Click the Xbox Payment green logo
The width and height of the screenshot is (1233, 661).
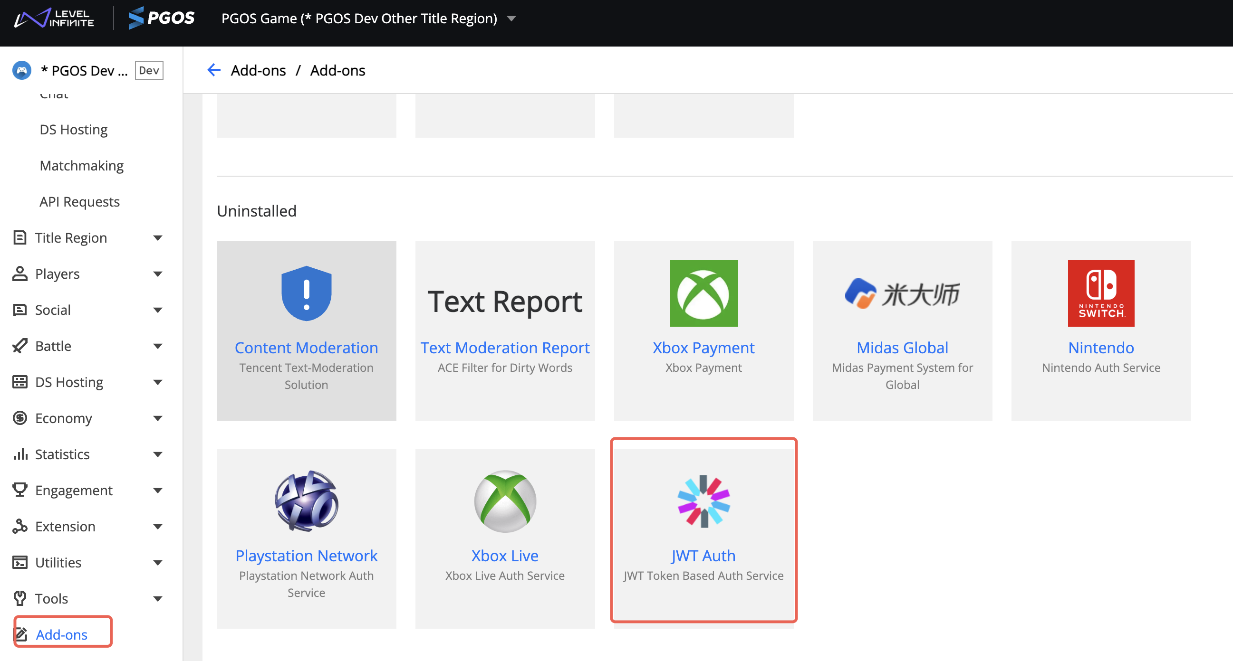pos(703,293)
